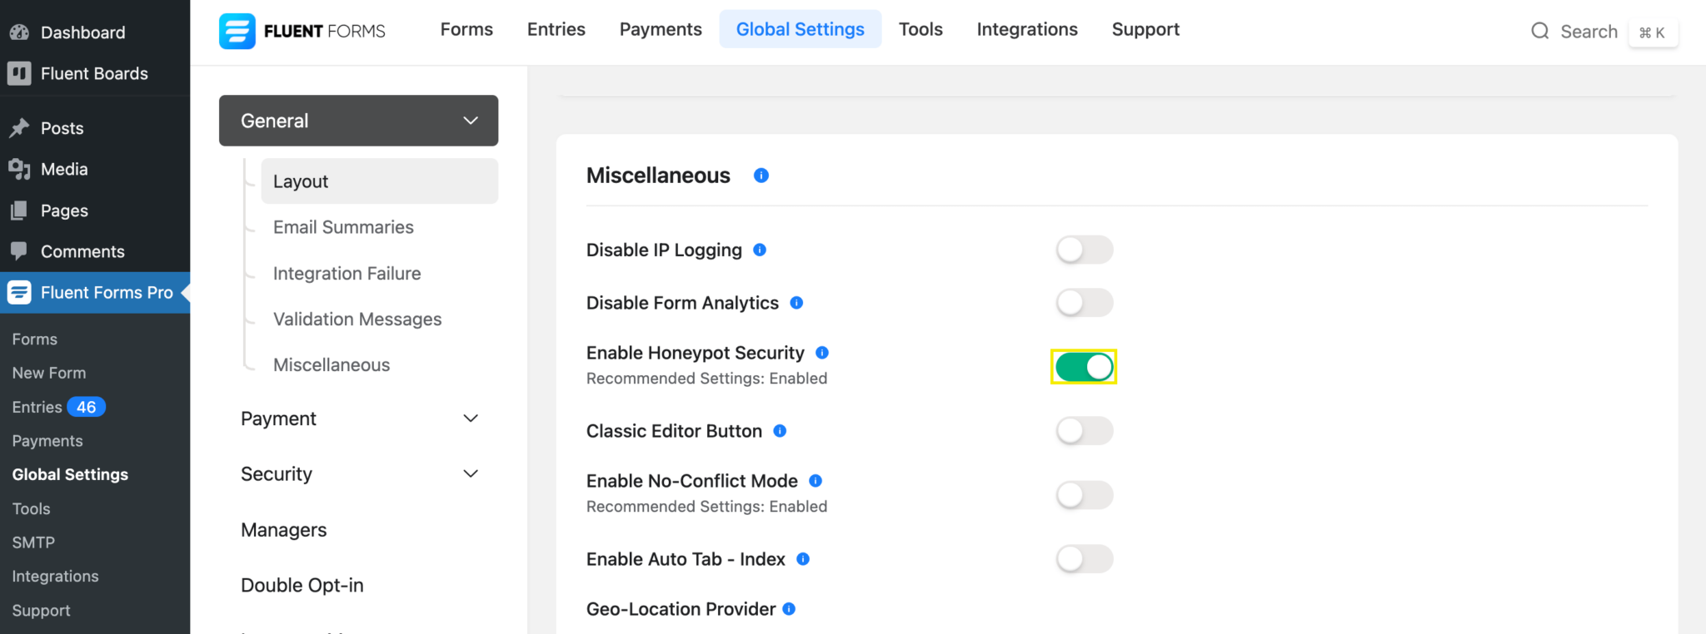Turn on Disable Form Analytics
1706x634 pixels.
[x=1084, y=303]
